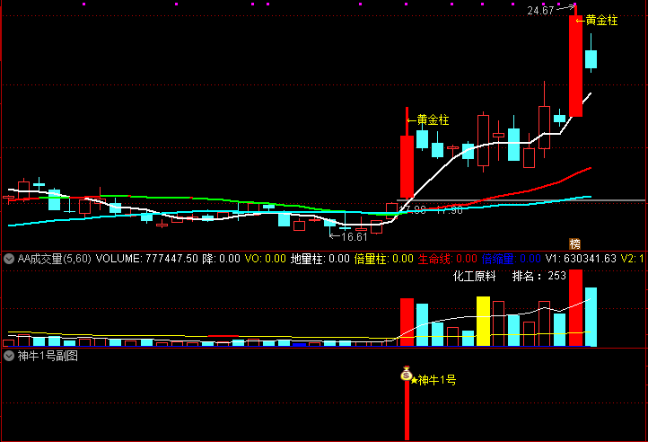Select the 17.90 price label on the gray line
This screenshot has height=442, width=648.
(450, 210)
